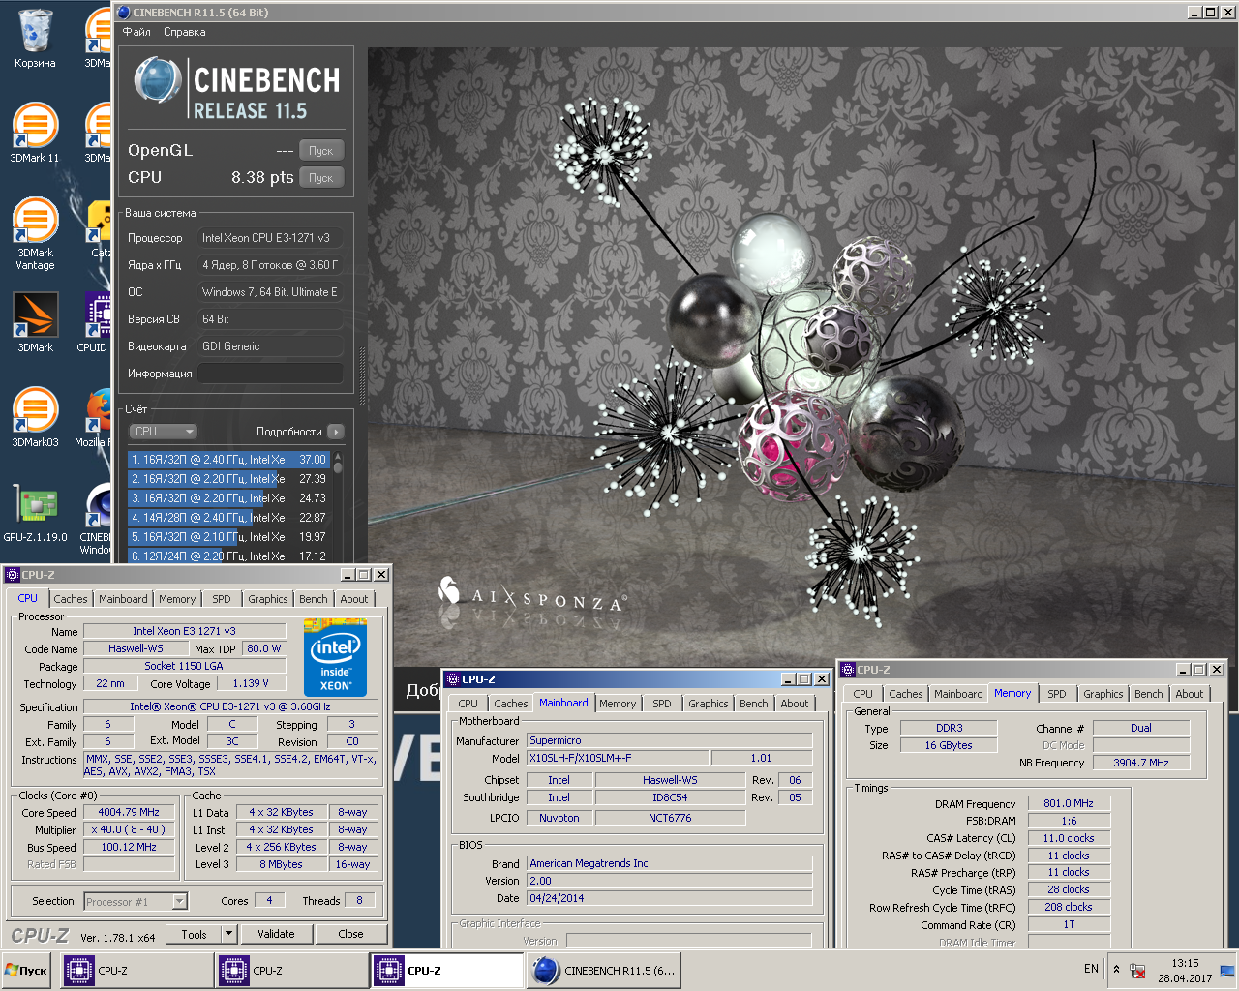Viewport: 1239px width, 991px height.
Task: Expand the Tools dropdown arrow in CPU-Z
Action: (229, 934)
